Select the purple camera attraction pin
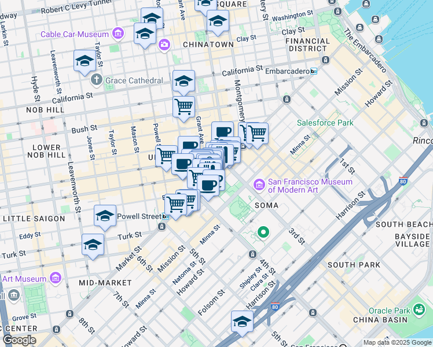433x347 pixels. [x=164, y=45]
